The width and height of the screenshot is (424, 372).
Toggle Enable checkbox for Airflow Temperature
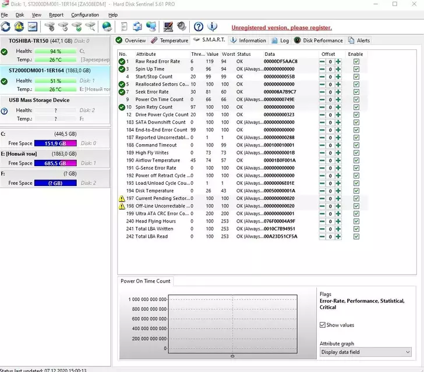pos(356,160)
